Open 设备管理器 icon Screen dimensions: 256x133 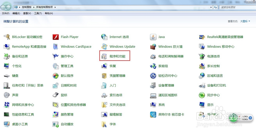153,86
